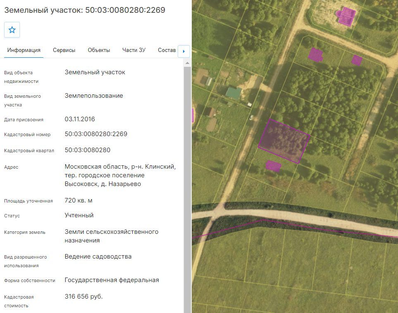Select the ownership 'Государственная федеральная'

click(x=112, y=280)
